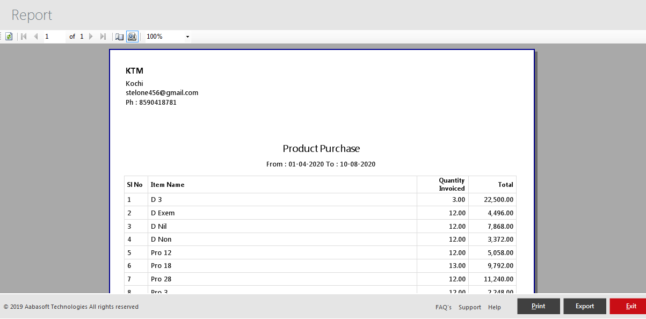This screenshot has width=646, height=319.
Task: Jump to the last report page
Action: tap(103, 37)
